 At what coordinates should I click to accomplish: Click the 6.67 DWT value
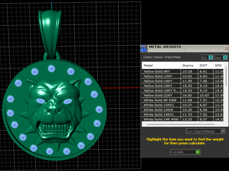[x=203, y=105]
